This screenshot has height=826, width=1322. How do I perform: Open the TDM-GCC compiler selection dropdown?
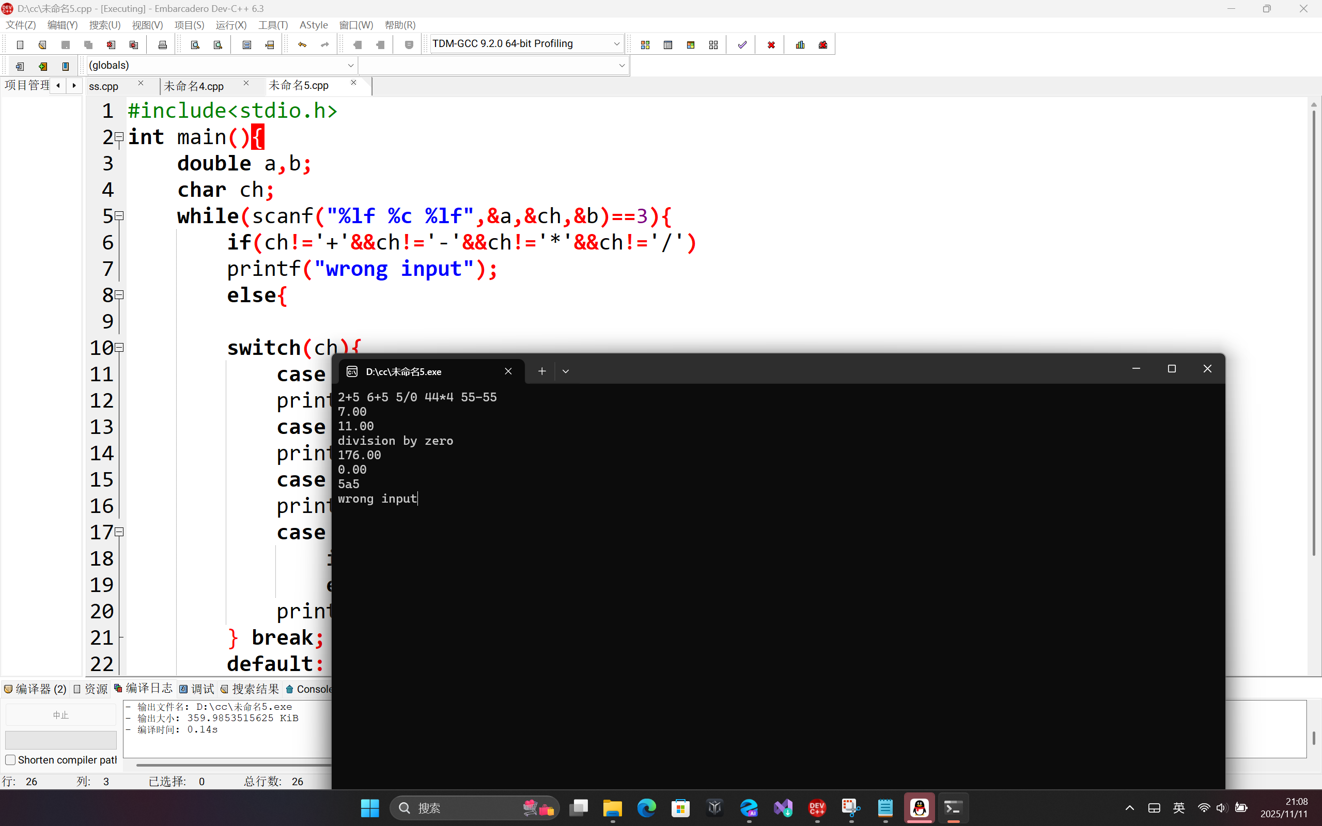click(616, 44)
